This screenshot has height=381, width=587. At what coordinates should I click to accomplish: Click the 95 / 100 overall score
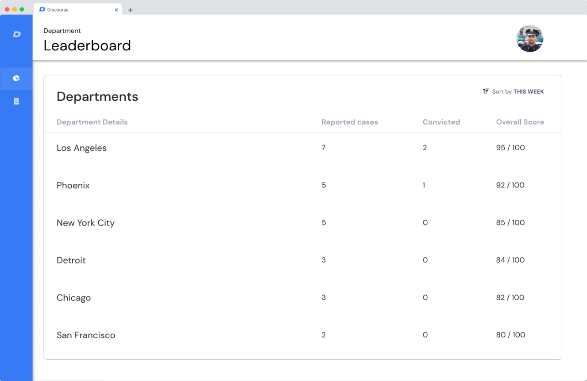click(x=510, y=148)
